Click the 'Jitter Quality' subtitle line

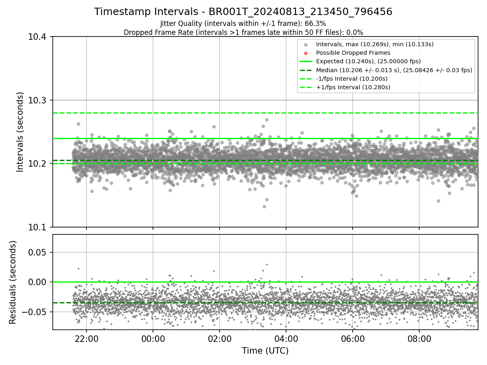(243, 24)
